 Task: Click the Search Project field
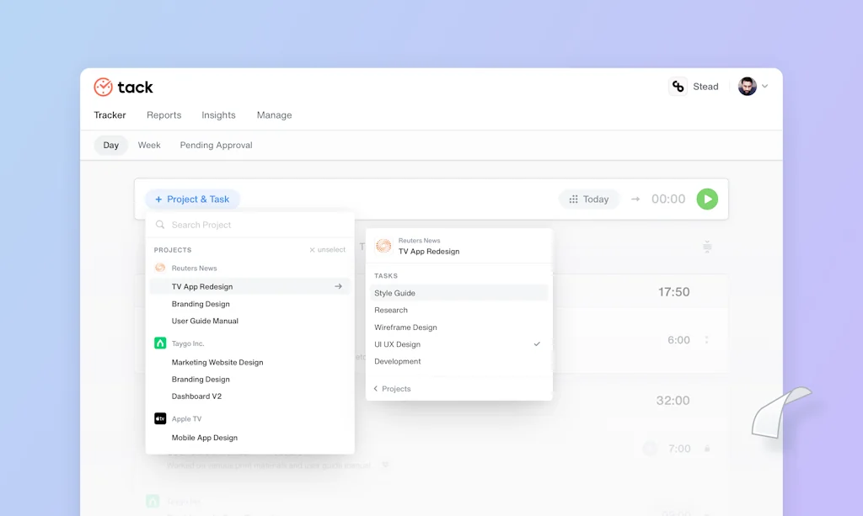(x=249, y=225)
